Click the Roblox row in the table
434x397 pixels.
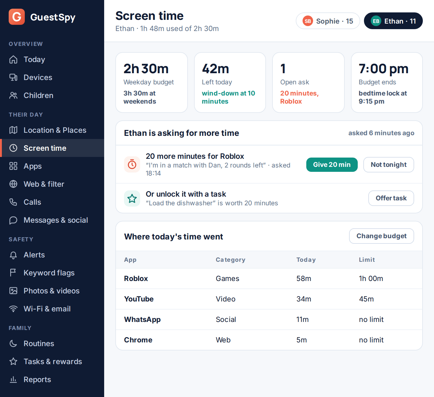point(269,279)
